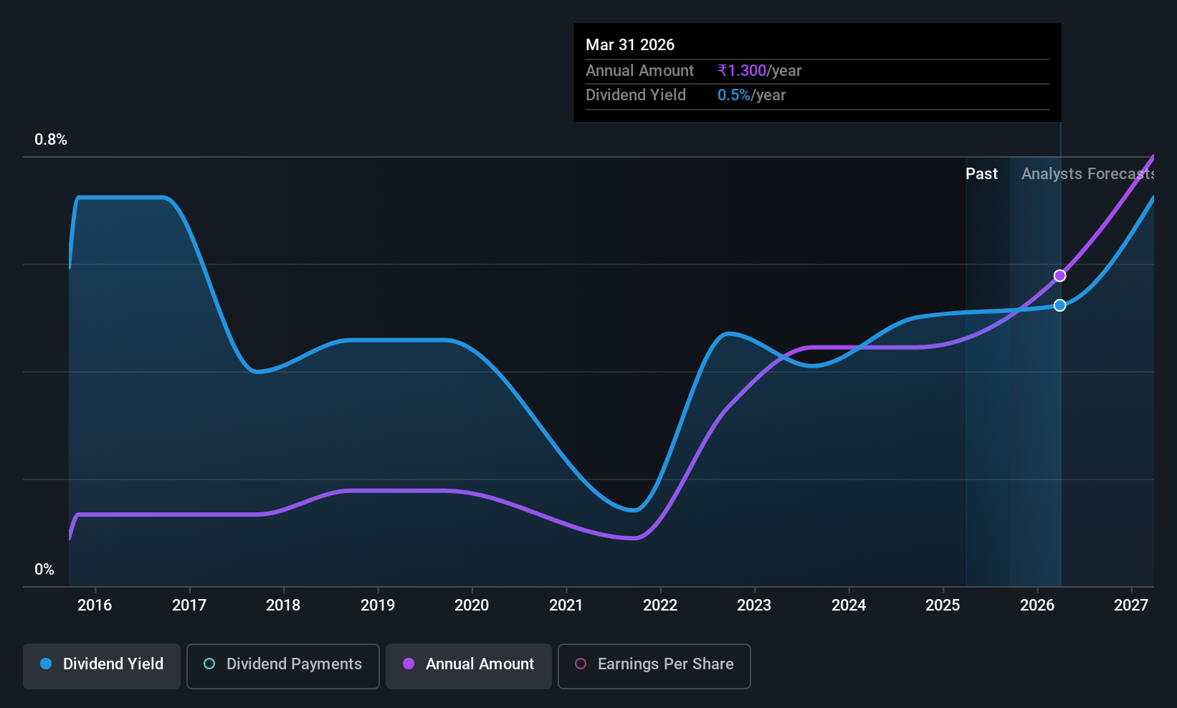Click the 2024 x-axis label
The height and width of the screenshot is (708, 1177).
coord(849,606)
